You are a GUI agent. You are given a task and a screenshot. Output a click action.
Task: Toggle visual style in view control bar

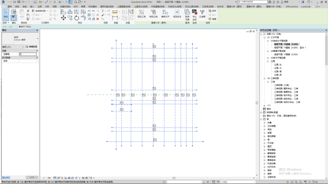58,178
